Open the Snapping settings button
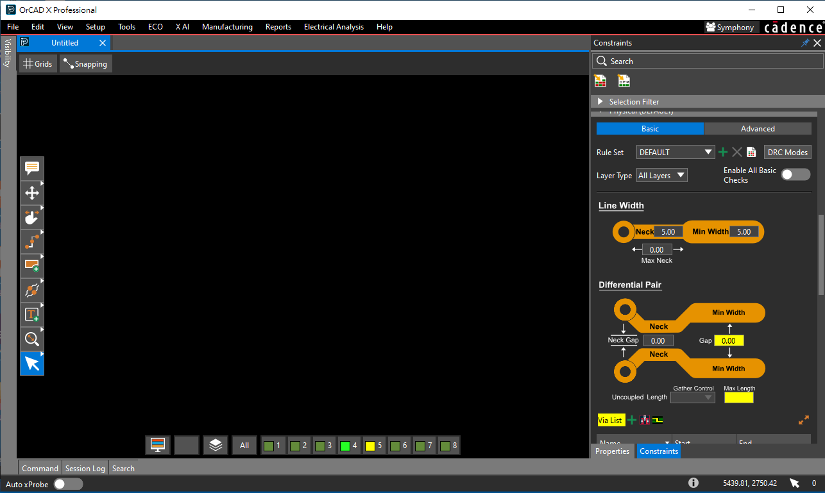This screenshot has height=493, width=825. pos(86,63)
